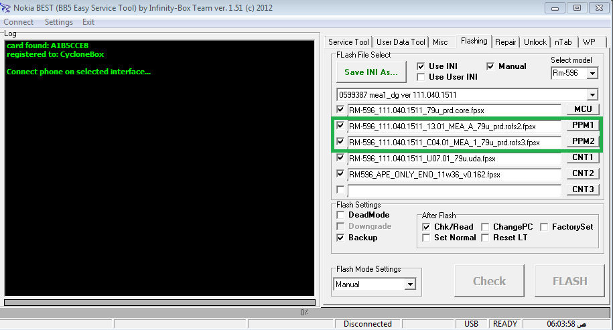This screenshot has height=330, width=613.
Task: Switch to the User Data Tool tab
Action: (x=401, y=42)
